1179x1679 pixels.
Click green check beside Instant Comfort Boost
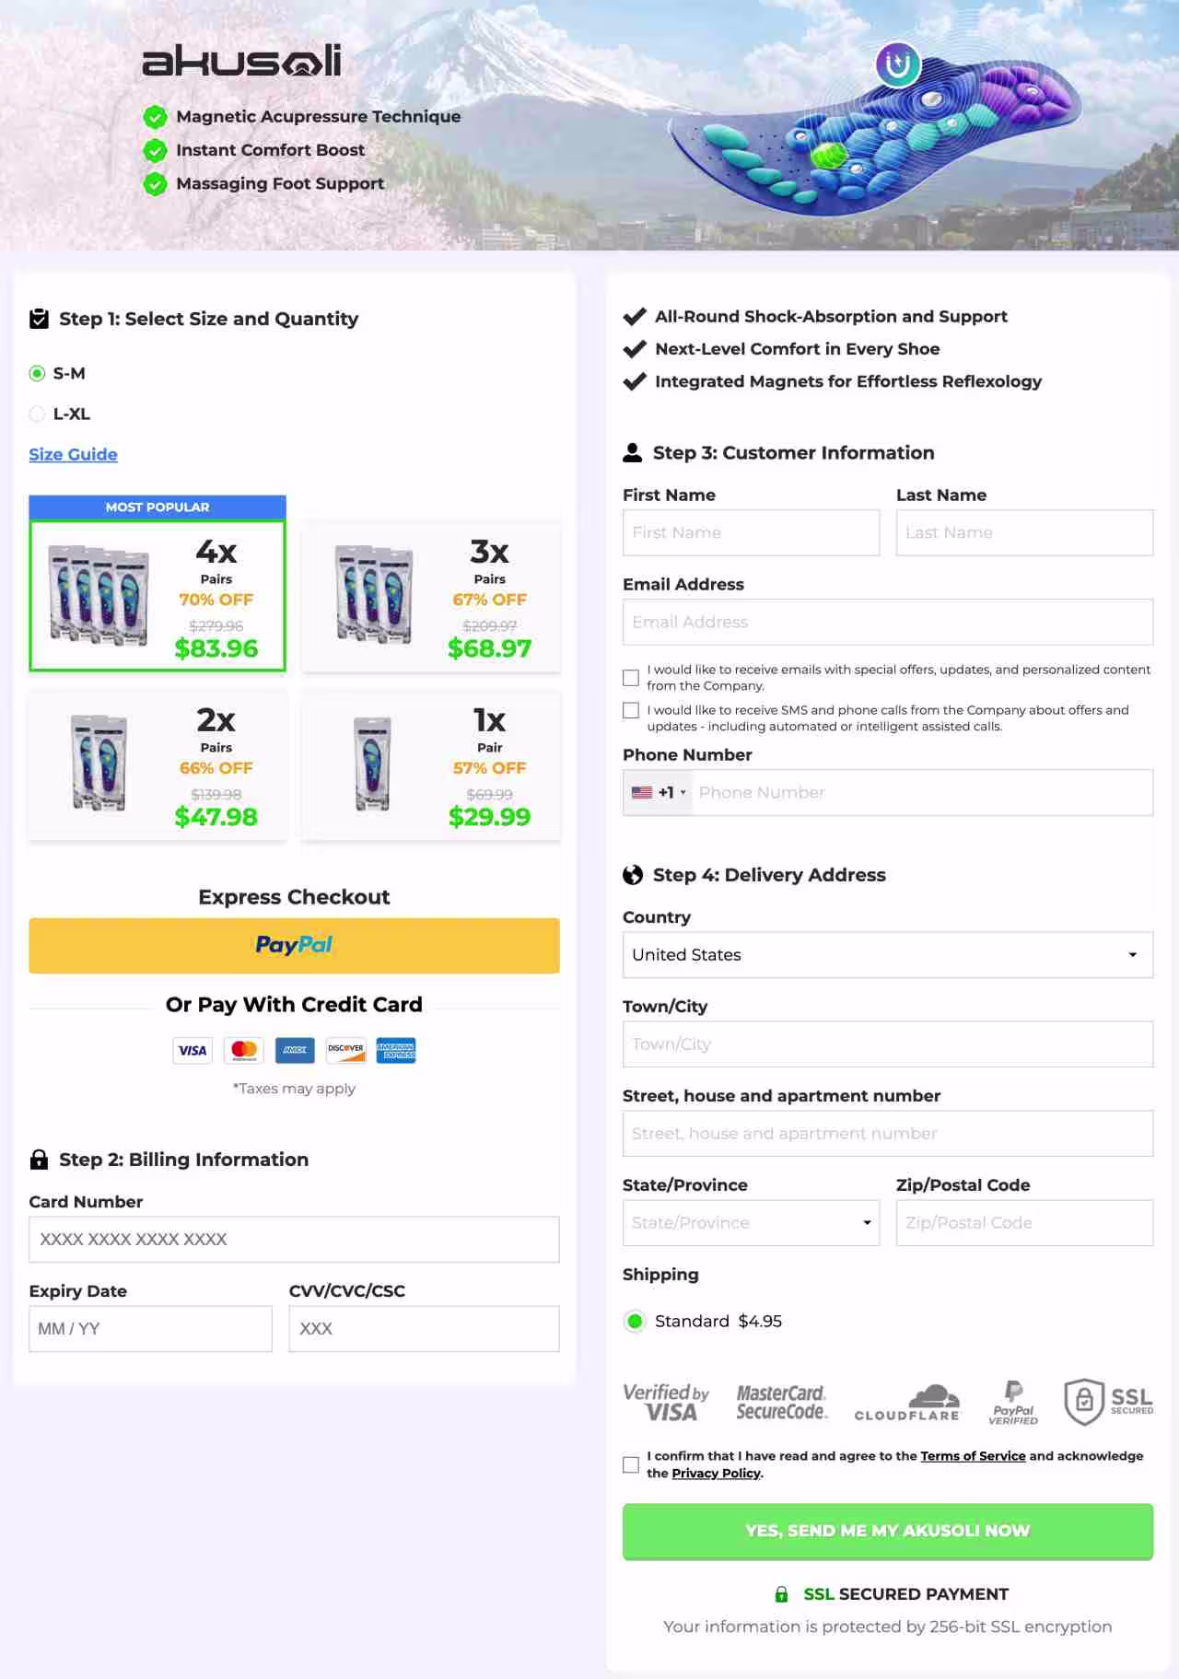(x=156, y=150)
